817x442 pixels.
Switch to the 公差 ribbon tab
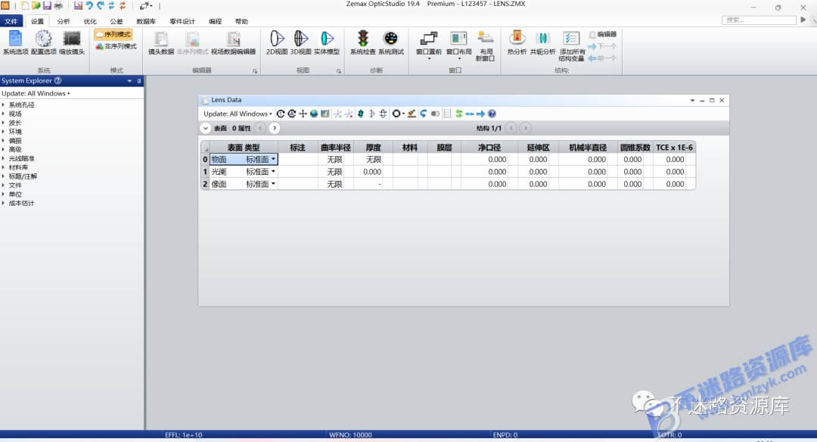click(x=116, y=21)
